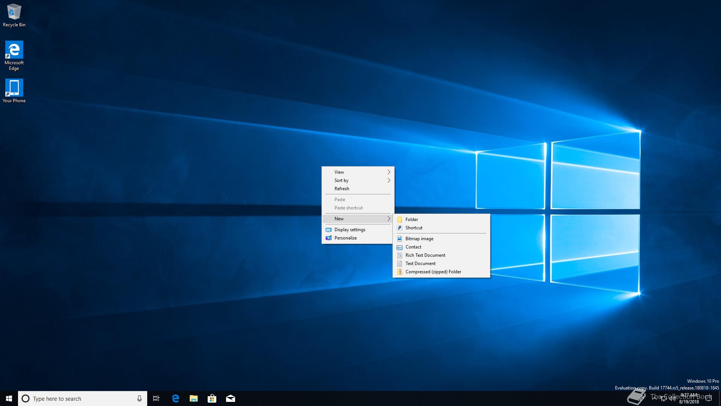
Task: Create a new Rich Text Document
Action: click(441, 255)
